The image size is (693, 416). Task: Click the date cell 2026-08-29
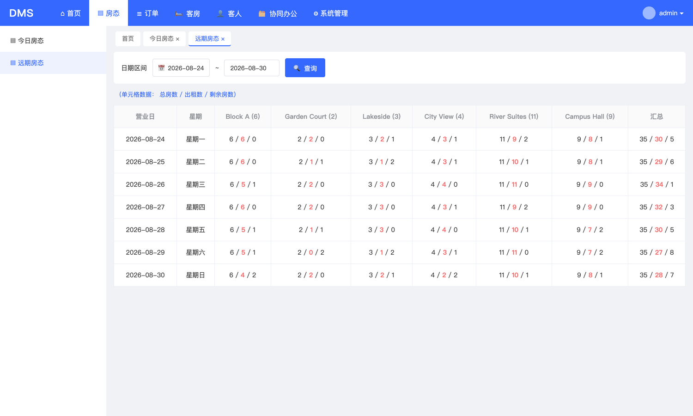145,252
